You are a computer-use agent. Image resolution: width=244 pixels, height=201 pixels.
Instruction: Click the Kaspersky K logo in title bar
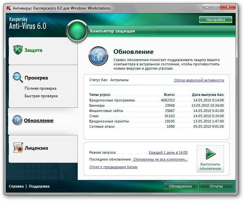(9, 8)
